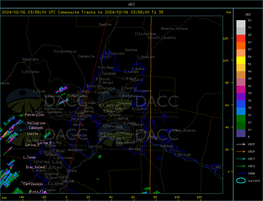Pick the red 65-60 dBZ swatch
Viewport: 263px width, 201px height.
coord(241,38)
